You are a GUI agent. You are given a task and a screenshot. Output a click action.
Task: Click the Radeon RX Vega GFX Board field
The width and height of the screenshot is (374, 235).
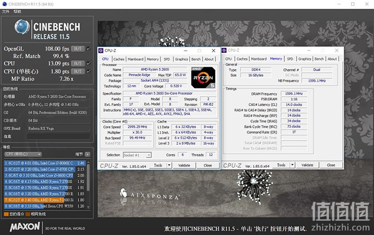pyautogui.click(x=58, y=128)
